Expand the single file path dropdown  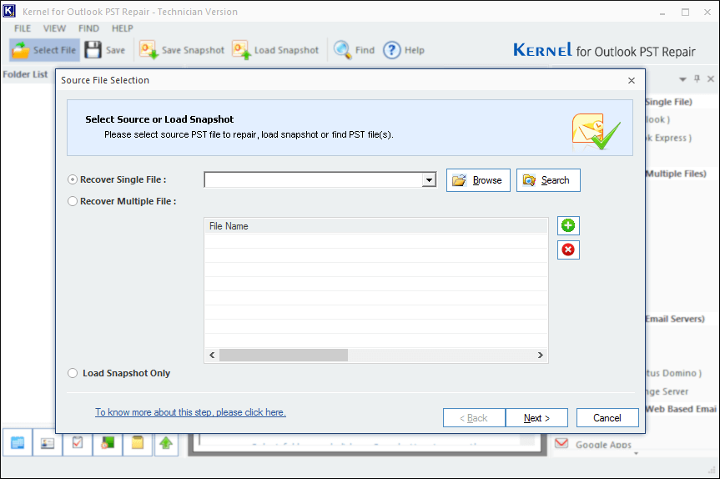[429, 180]
